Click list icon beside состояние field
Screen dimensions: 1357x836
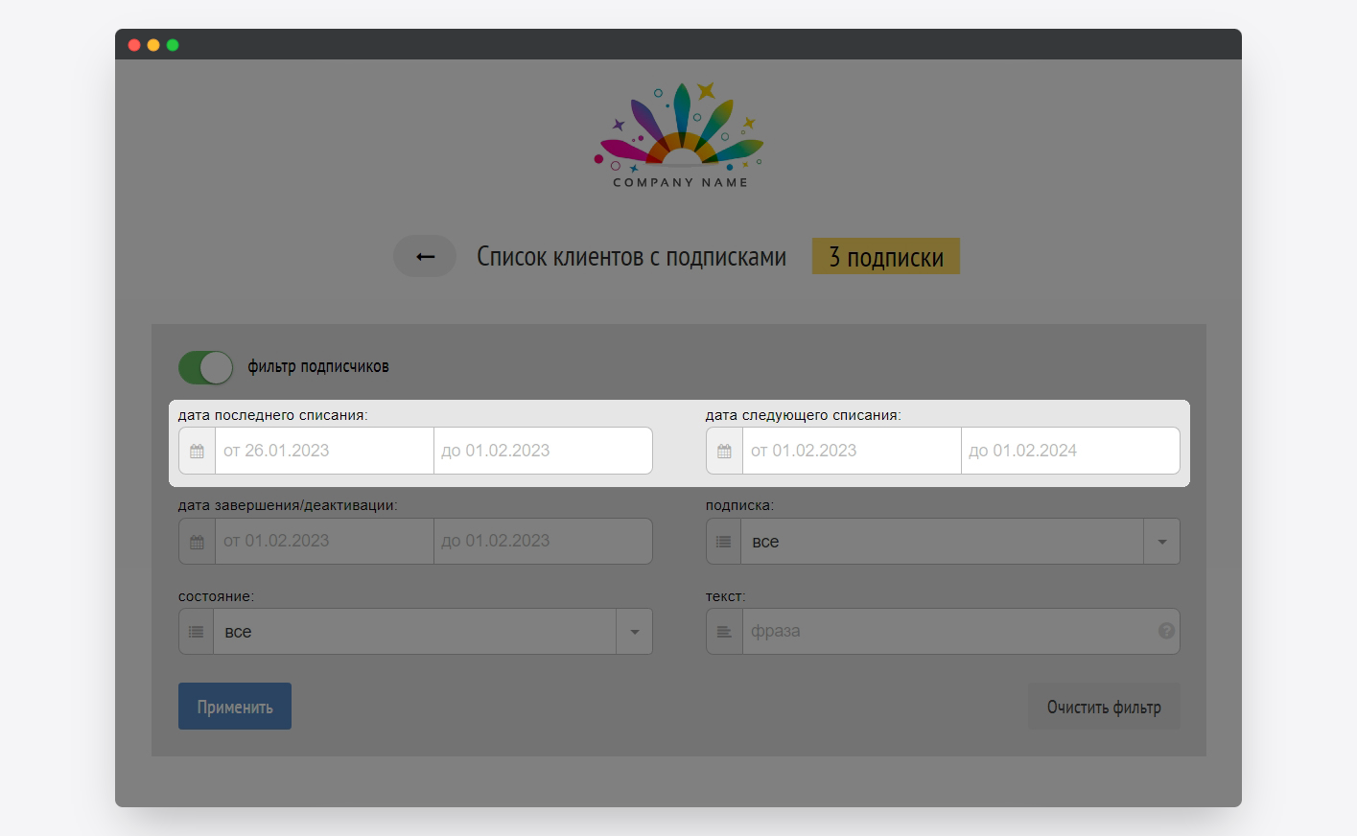197,632
